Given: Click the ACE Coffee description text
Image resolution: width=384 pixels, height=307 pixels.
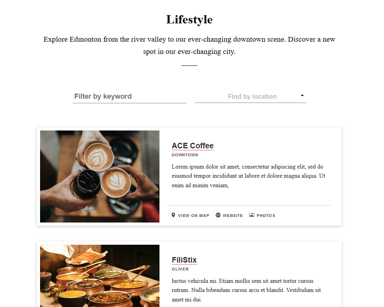Looking at the screenshot, I should pyautogui.click(x=248, y=176).
